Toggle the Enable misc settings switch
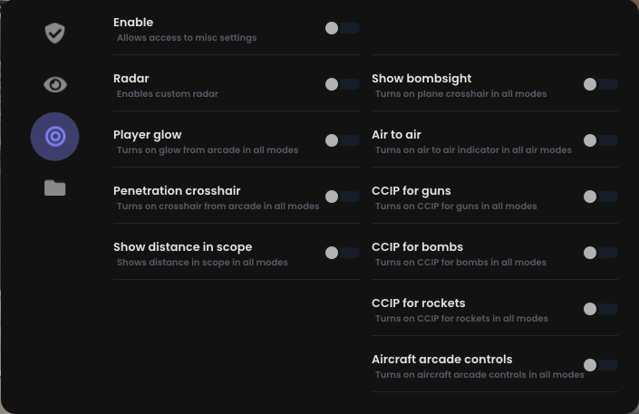The width and height of the screenshot is (639, 414). click(x=342, y=29)
